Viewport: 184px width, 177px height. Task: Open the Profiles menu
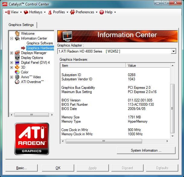coord(59,12)
